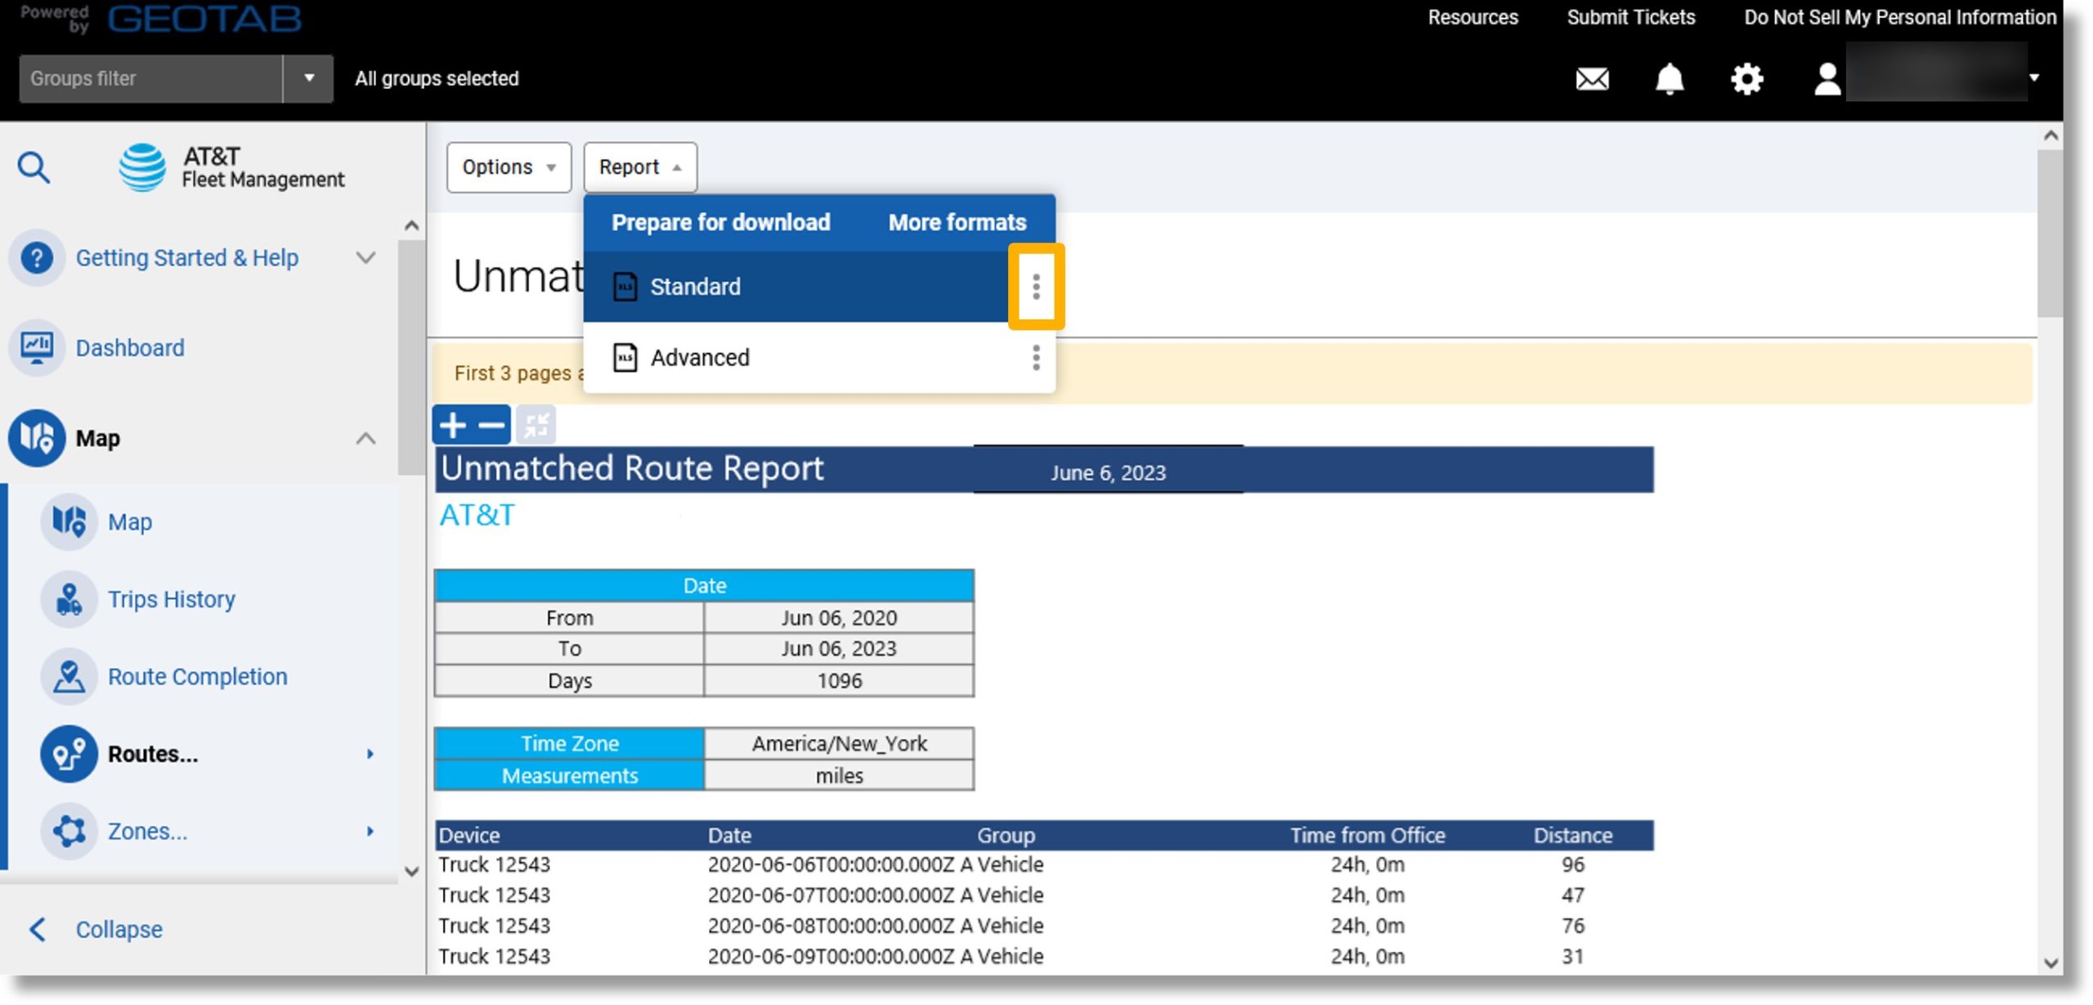2093x1005 pixels.
Task: Click the GEOTAB logo
Action: click(x=204, y=18)
